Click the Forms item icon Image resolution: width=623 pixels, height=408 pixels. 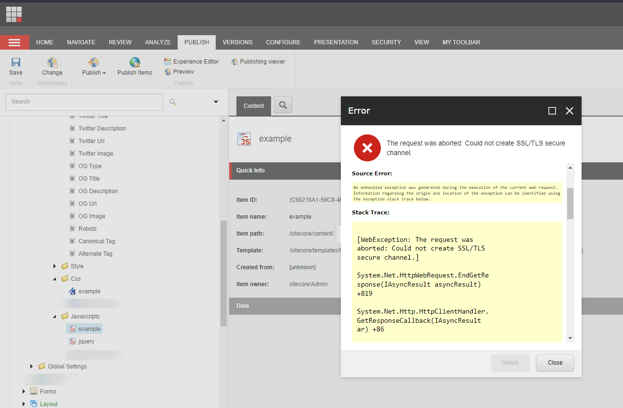click(x=34, y=391)
